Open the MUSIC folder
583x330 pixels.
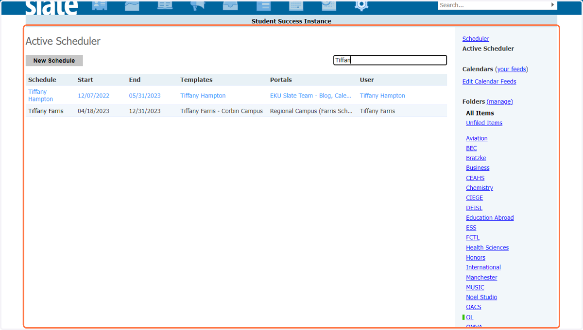click(475, 287)
